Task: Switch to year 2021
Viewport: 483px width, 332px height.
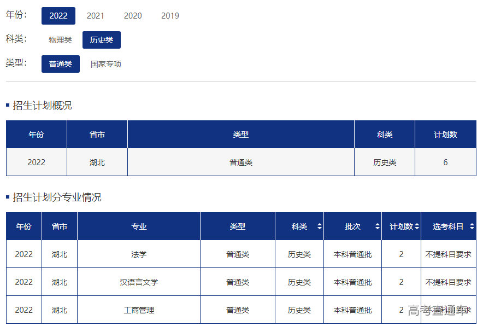Action: pos(95,16)
